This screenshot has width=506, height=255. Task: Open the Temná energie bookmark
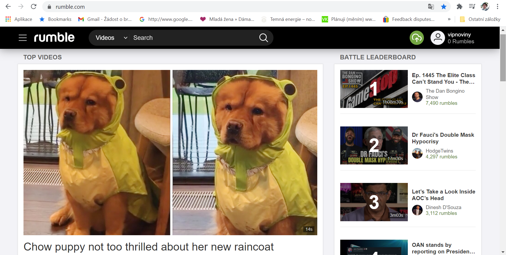(288, 19)
